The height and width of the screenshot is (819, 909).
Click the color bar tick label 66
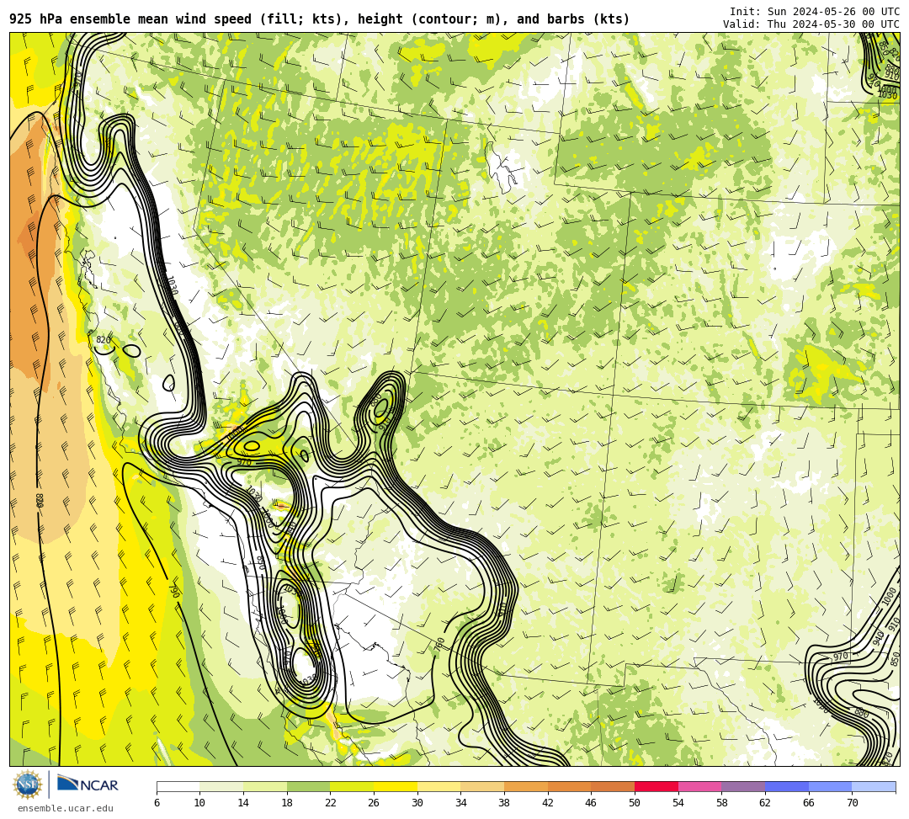pos(809,803)
